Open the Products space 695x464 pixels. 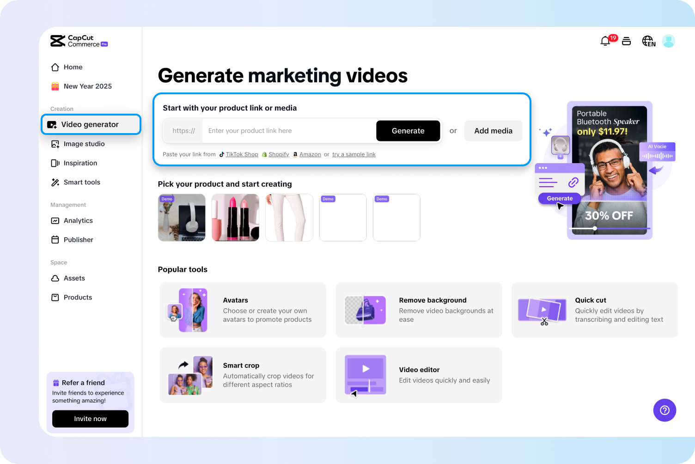tap(78, 297)
